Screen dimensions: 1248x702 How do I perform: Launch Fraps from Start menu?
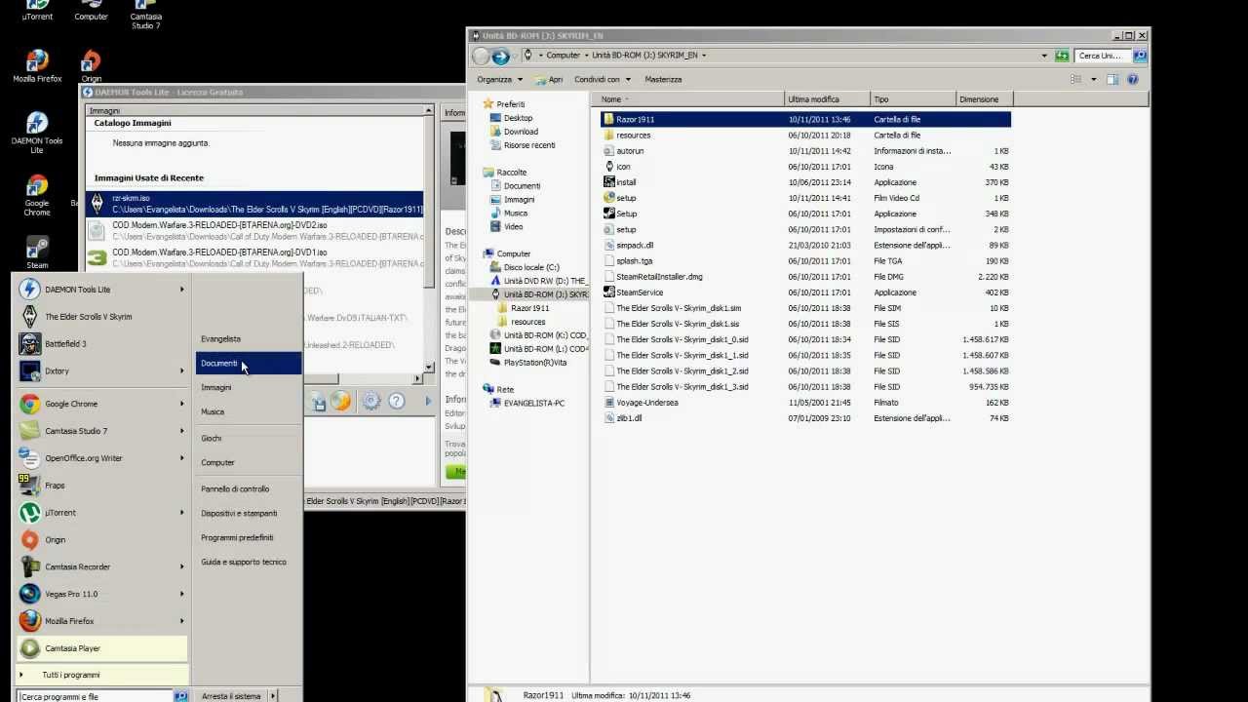click(101, 486)
